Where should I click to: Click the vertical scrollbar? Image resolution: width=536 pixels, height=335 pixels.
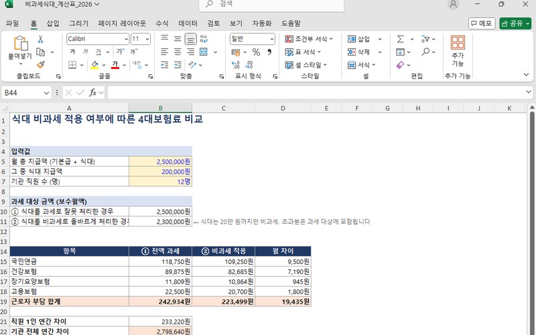pos(532,222)
